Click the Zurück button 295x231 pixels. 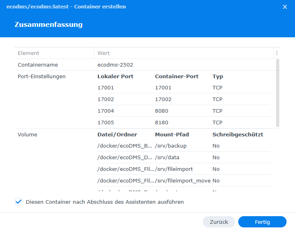[219, 222]
